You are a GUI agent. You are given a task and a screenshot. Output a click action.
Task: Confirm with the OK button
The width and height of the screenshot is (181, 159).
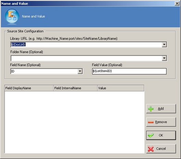pyautogui.click(x=161, y=135)
